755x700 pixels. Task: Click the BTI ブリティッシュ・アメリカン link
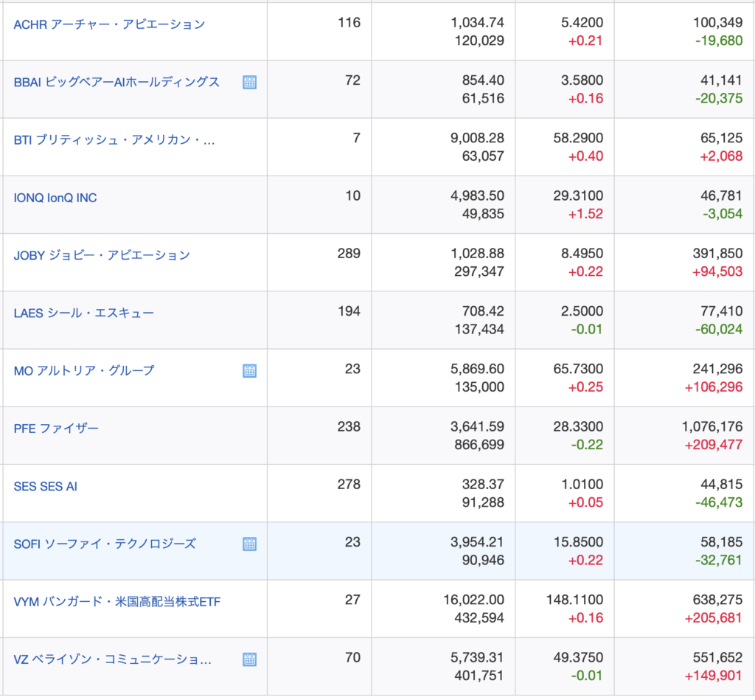[x=114, y=140]
